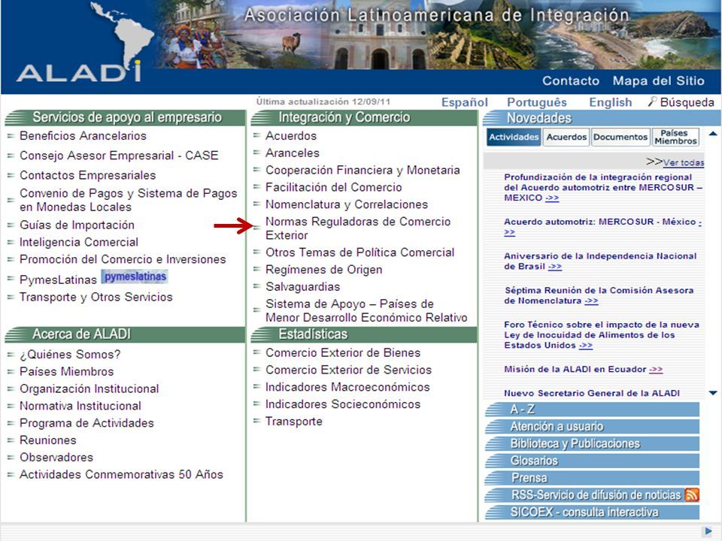
Task: Click SICOEX - consulta interactiva button
Action: coord(592,512)
